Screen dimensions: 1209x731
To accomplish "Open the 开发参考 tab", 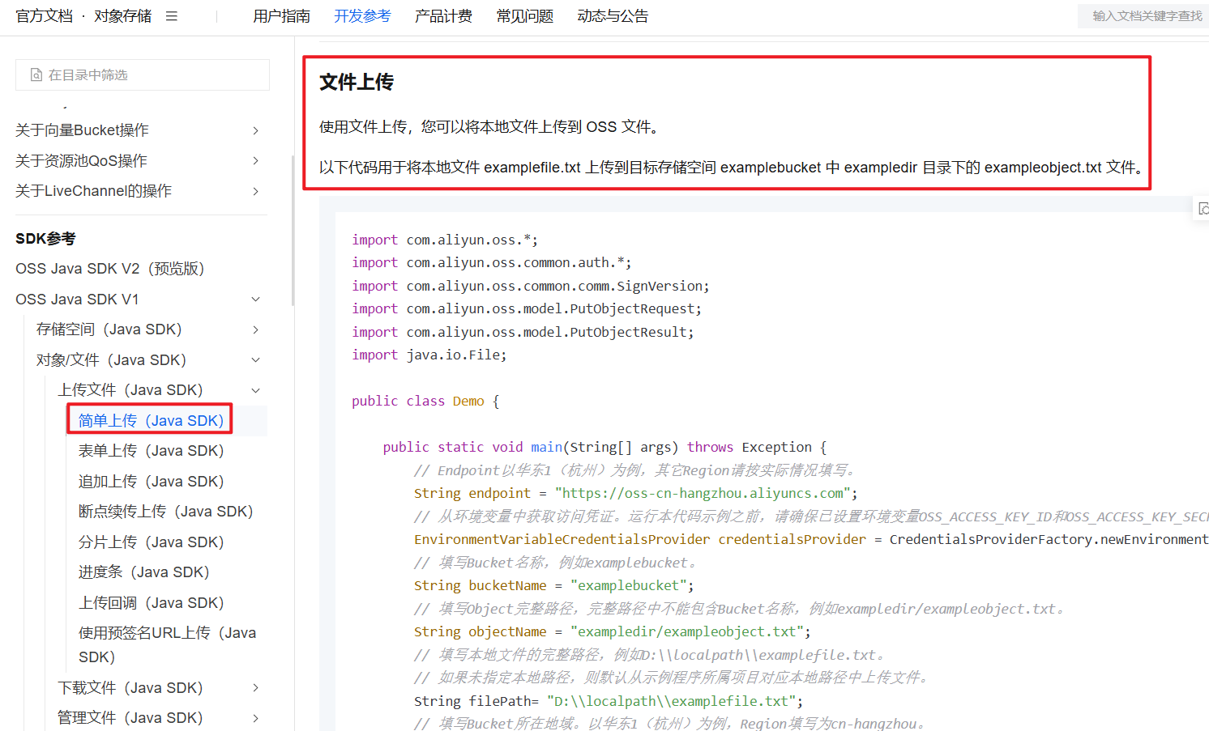I will pyautogui.click(x=362, y=16).
